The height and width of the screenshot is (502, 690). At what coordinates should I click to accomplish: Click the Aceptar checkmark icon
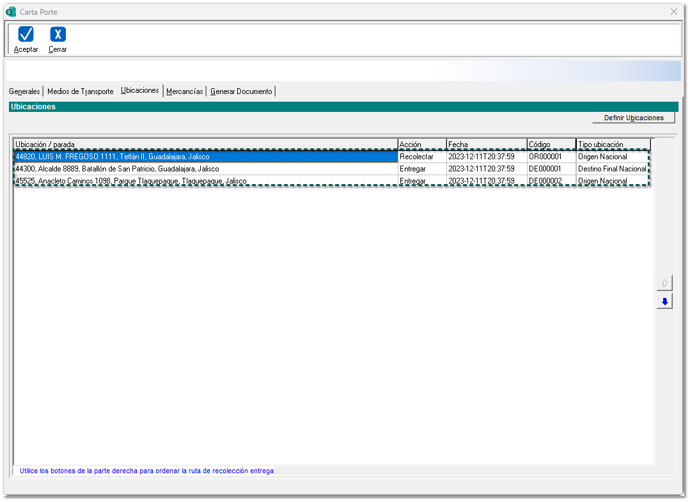tap(26, 35)
